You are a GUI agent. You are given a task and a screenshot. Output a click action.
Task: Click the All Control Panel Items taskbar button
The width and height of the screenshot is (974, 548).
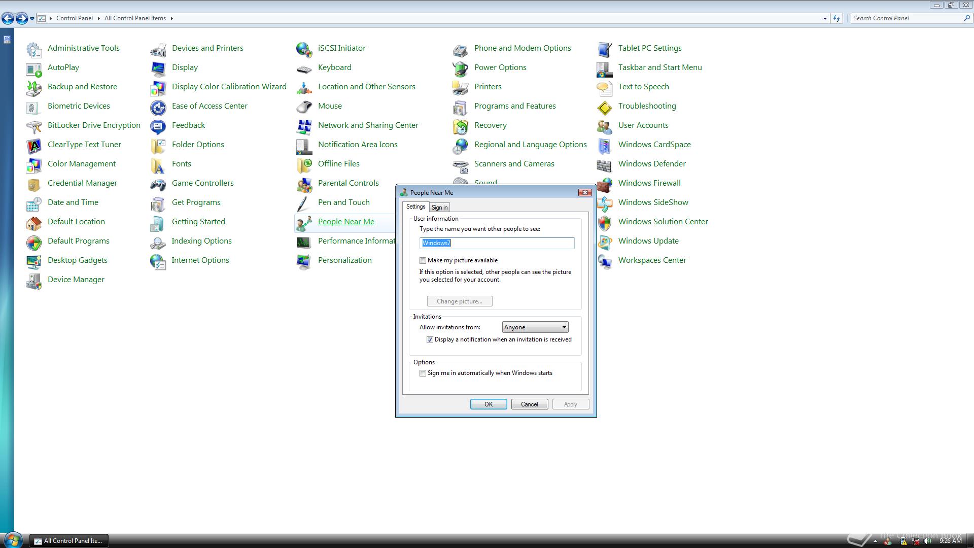68,541
